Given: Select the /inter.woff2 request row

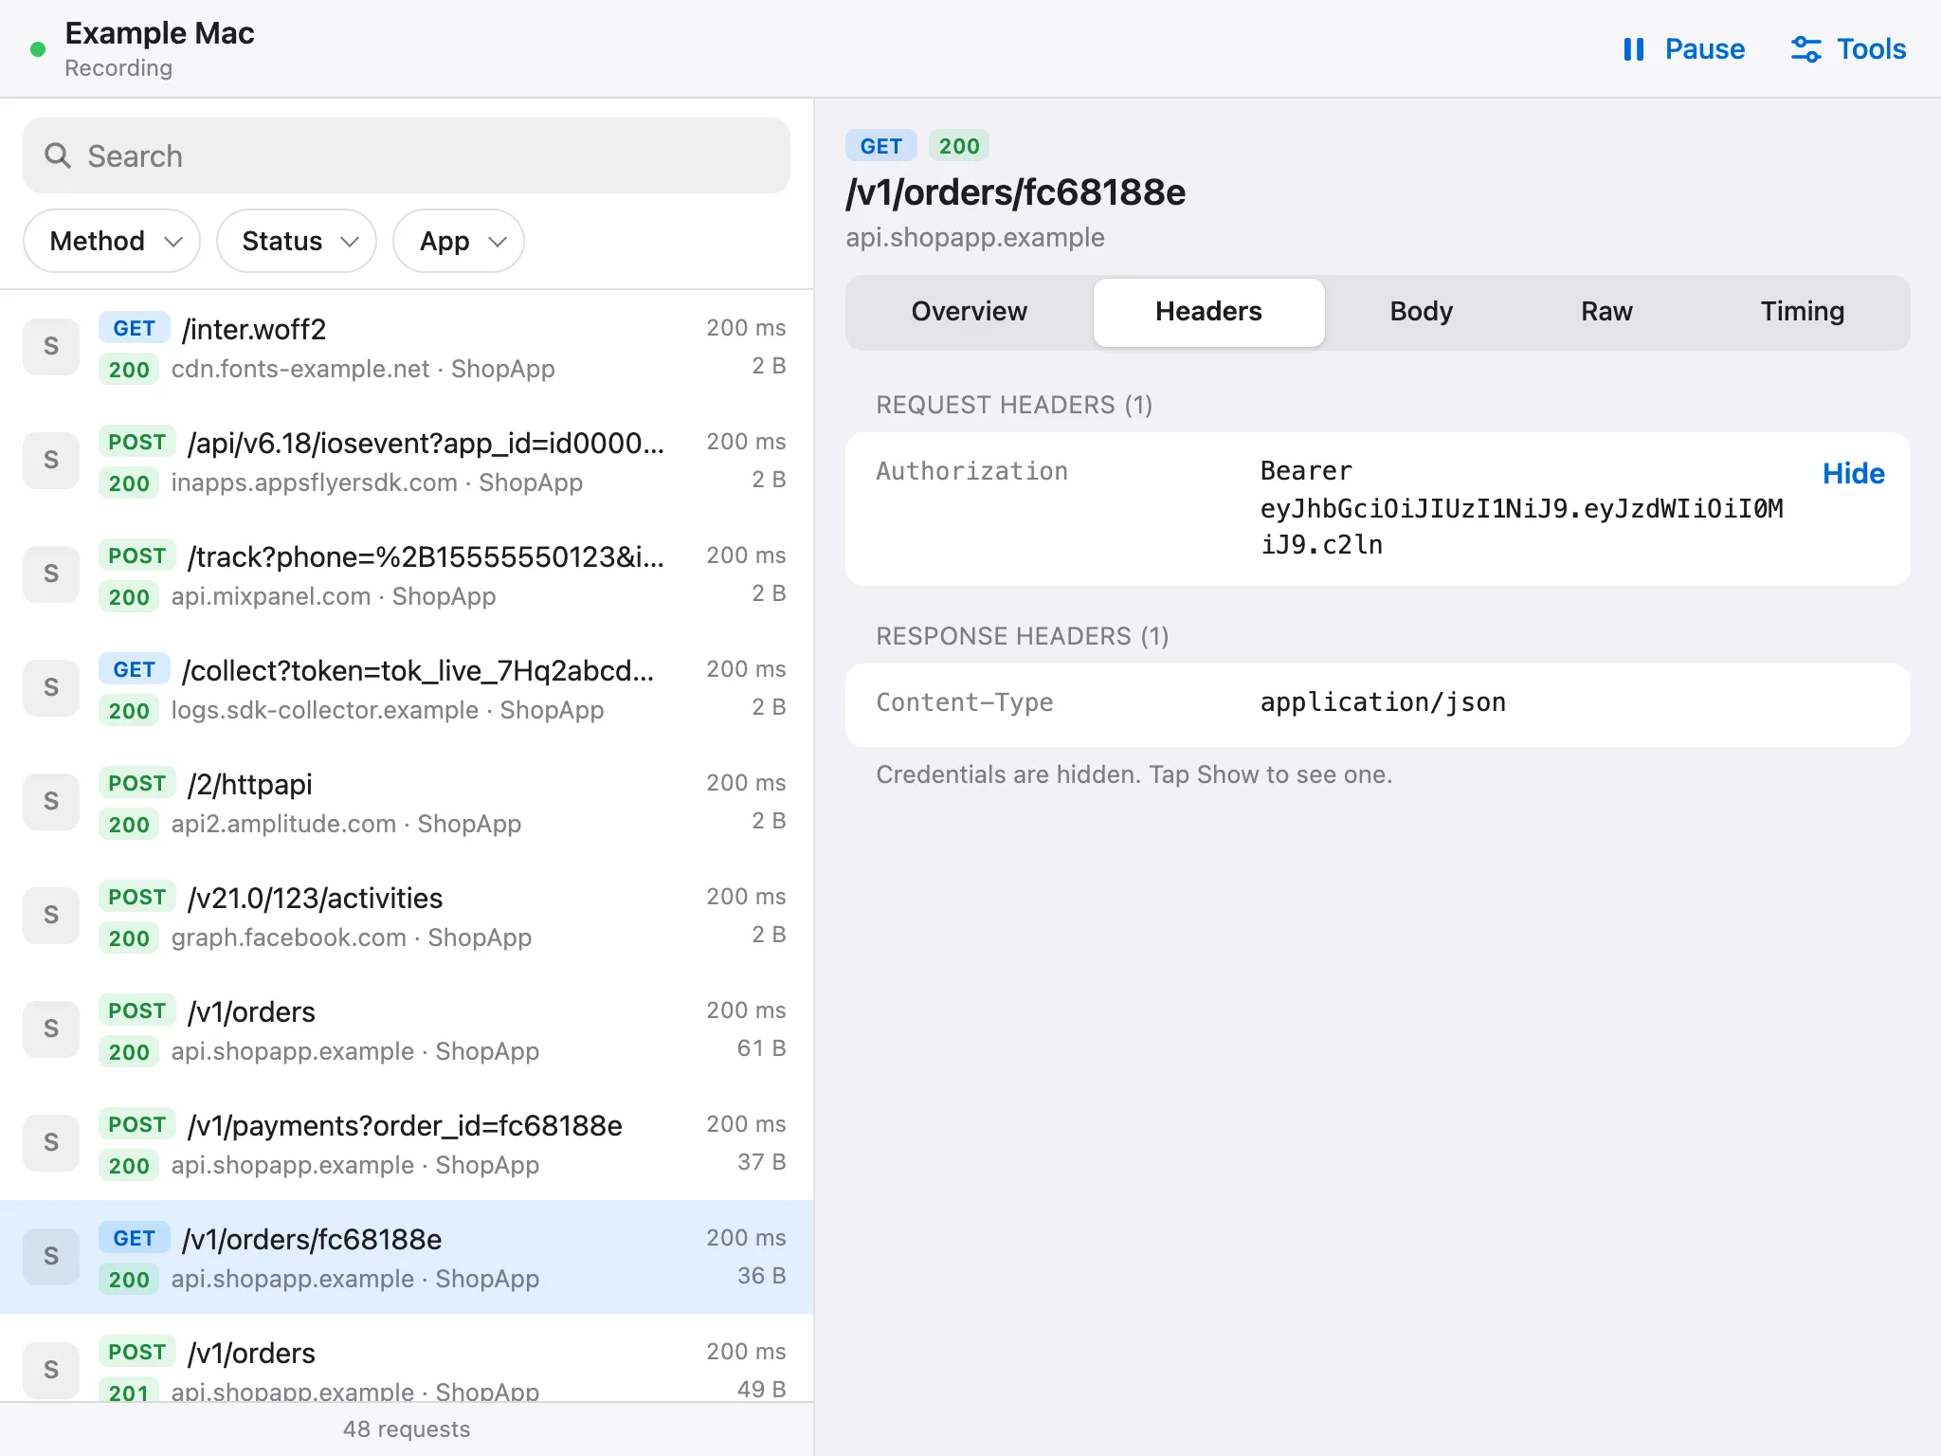Looking at the screenshot, I should [x=407, y=347].
